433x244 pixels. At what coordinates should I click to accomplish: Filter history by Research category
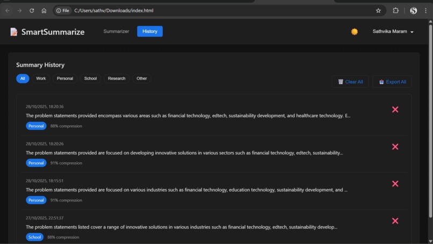[x=117, y=78]
